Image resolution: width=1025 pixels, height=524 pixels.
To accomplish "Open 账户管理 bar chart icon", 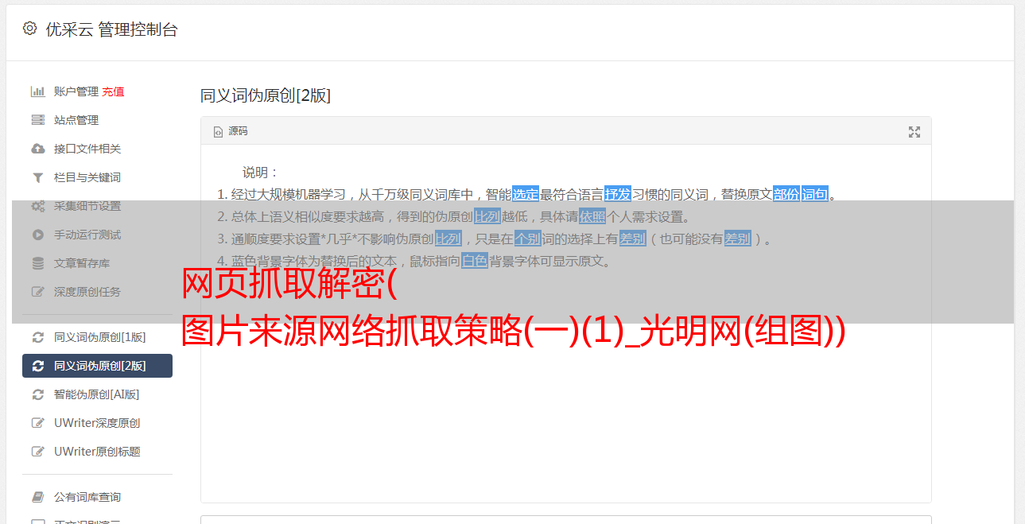I will point(37,91).
